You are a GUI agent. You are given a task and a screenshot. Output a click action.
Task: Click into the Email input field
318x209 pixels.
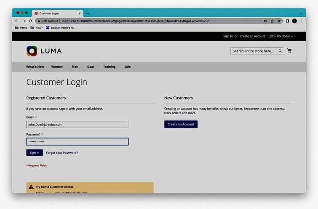point(77,125)
